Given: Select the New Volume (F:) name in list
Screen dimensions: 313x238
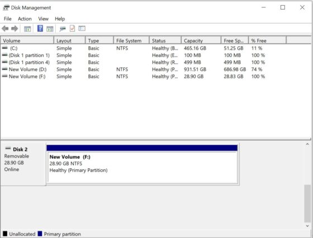Looking at the screenshot, I should pyautogui.click(x=27, y=77).
